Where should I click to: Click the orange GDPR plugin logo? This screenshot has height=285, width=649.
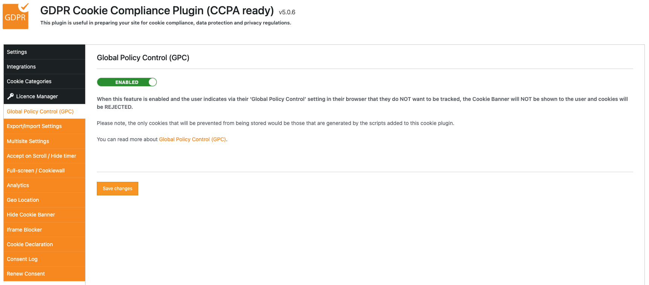[15, 16]
